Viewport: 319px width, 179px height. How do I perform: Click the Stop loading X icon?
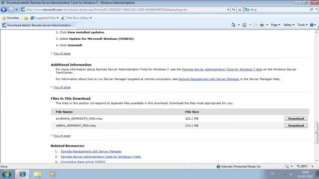[x=240, y=9]
